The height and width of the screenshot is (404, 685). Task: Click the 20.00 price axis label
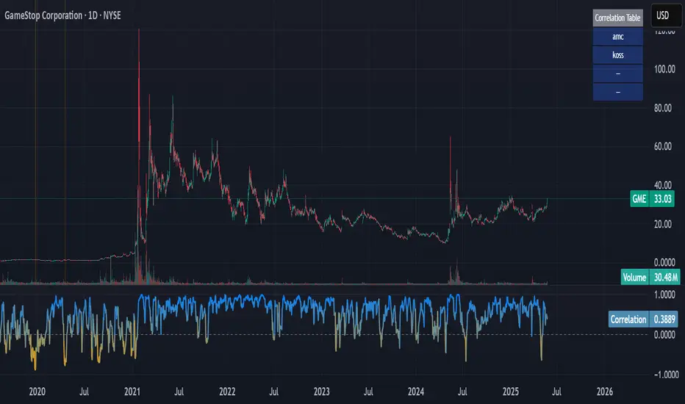click(662, 224)
